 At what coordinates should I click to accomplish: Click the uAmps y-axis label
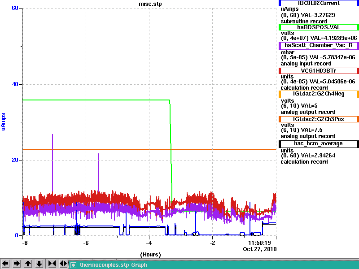point(3,121)
